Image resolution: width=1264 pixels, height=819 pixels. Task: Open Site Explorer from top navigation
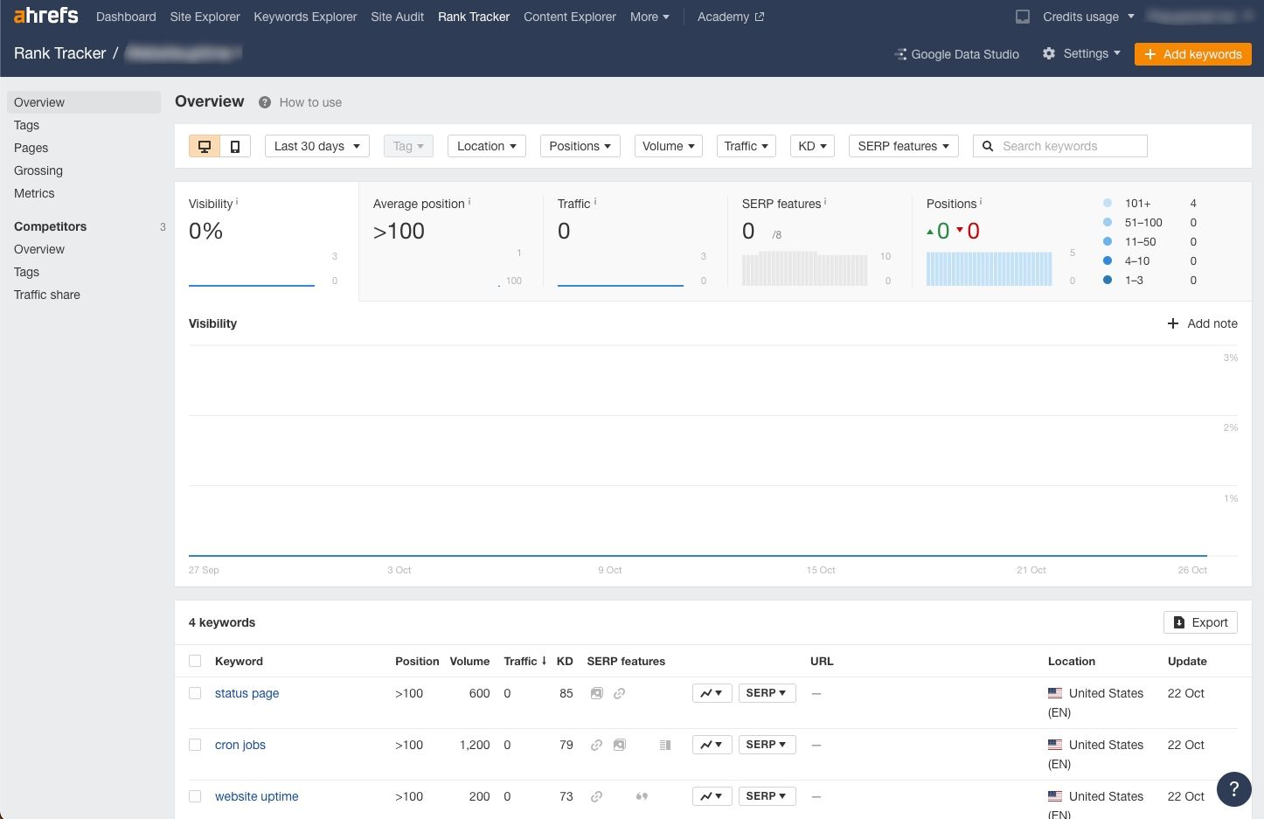point(205,17)
